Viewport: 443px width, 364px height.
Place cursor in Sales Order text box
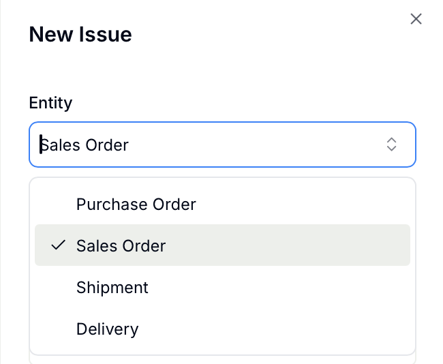tap(222, 145)
